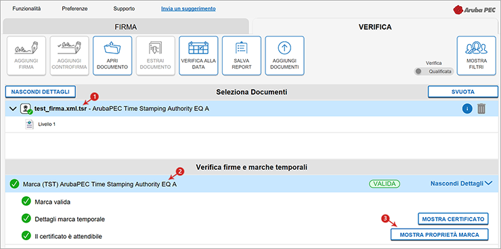The image size is (501, 249).
Task: Open the Preferenze menu
Action: (x=74, y=9)
